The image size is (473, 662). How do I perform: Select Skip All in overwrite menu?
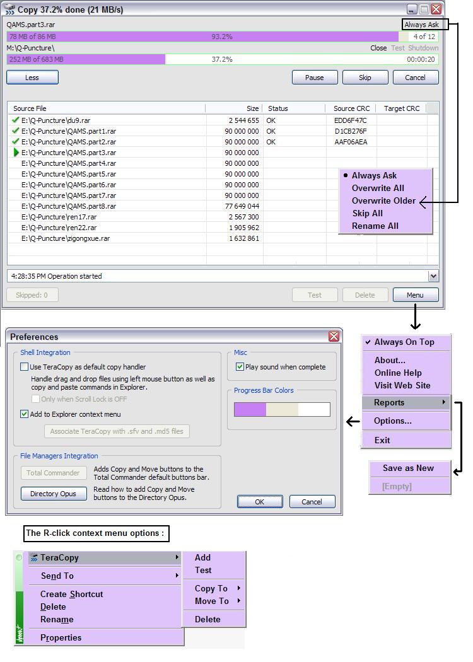coord(368,213)
